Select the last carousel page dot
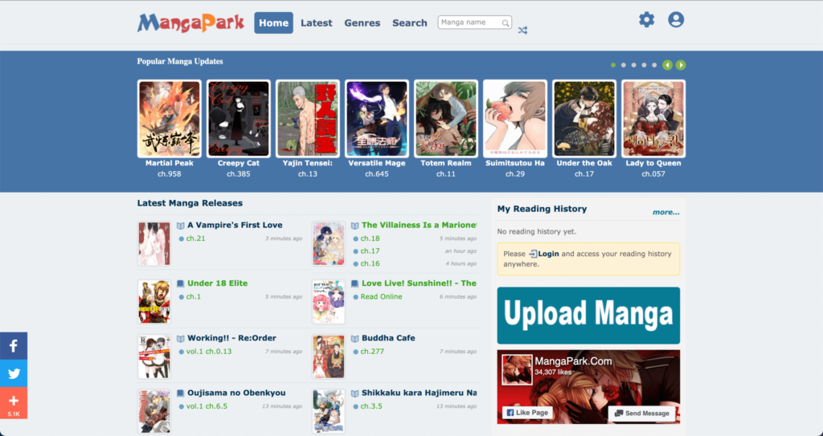The image size is (823, 436). [654, 65]
